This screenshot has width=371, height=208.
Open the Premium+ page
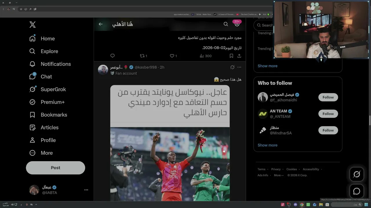[47, 102]
